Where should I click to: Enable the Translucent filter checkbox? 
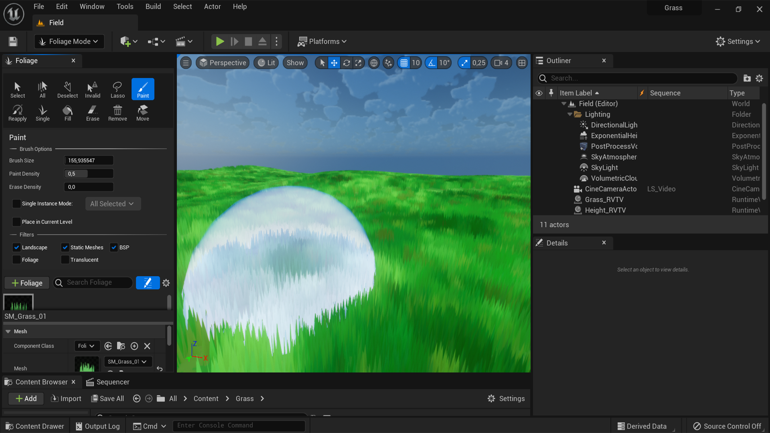point(65,260)
